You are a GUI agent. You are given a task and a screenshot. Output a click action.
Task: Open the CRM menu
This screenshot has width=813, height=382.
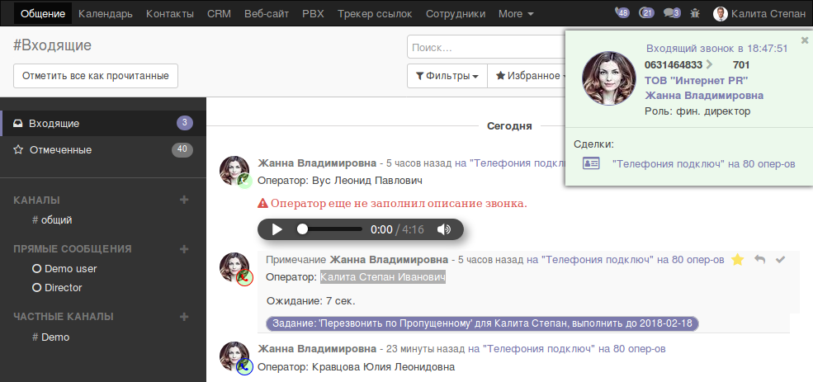(x=220, y=13)
